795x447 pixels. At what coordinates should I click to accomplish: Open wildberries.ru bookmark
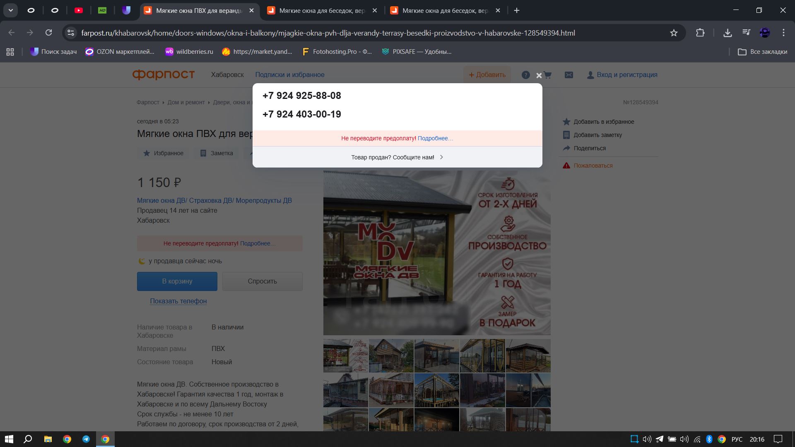tap(189, 52)
